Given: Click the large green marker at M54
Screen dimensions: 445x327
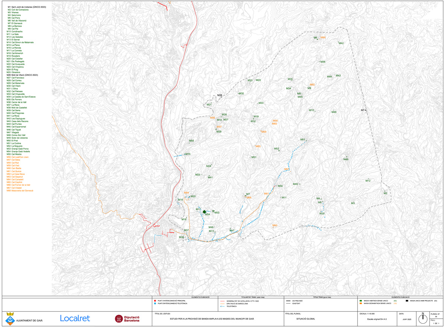Looking at the screenshot, I should coord(204,212).
